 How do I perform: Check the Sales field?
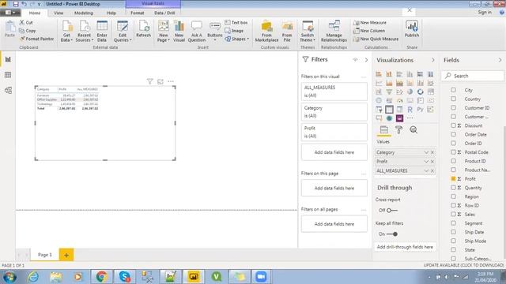453,214
